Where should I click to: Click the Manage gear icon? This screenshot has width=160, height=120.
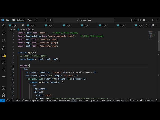[3, 95]
